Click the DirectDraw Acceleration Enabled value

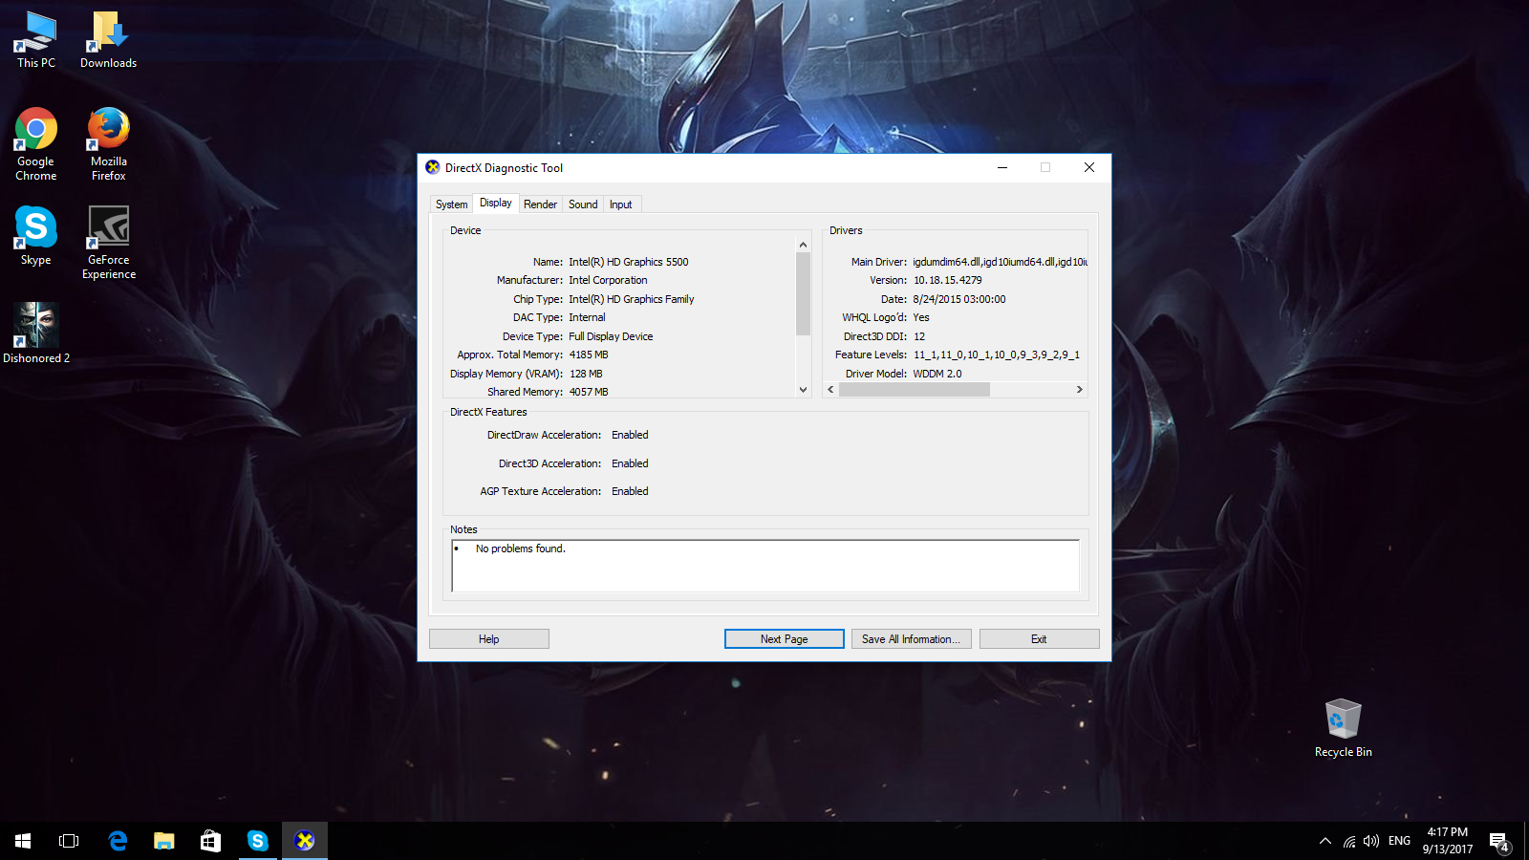(630, 435)
